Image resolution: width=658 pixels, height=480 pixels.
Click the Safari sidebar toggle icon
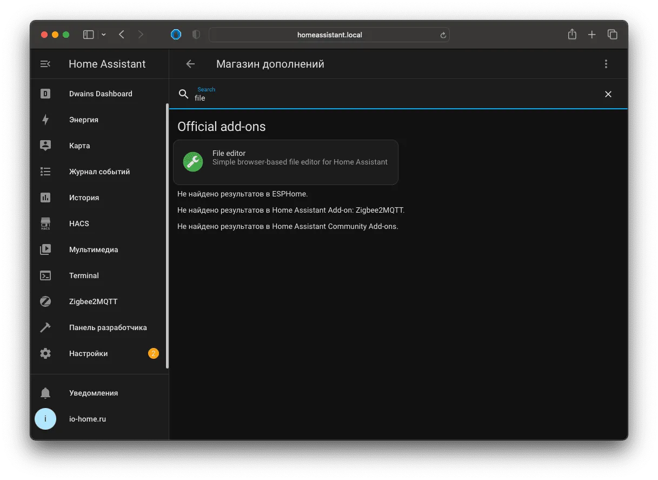click(x=88, y=35)
